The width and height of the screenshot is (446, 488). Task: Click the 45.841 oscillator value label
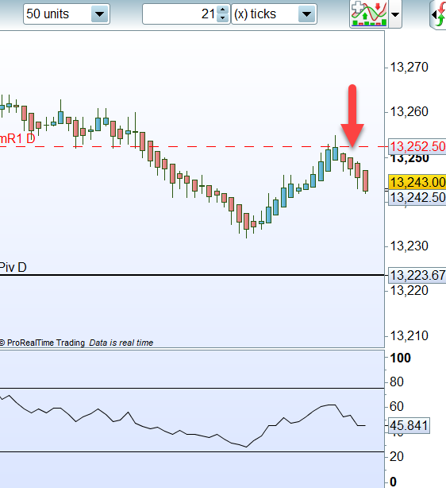409,425
